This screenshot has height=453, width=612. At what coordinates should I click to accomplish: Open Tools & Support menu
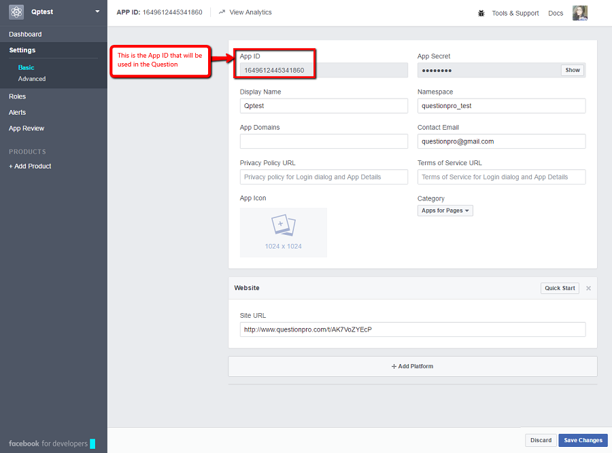(515, 14)
